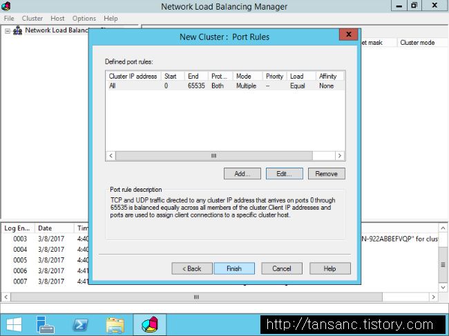Click the log pane left scroll arrow
This screenshot has height=336, width=449.
point(6,297)
